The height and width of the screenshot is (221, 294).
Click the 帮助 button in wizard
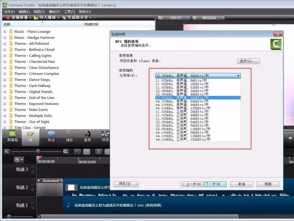point(268,184)
